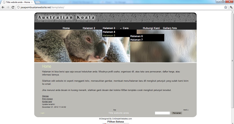This screenshot has width=234, height=124.
Task: Open the Halaman 2 menu item
Action: click(x=89, y=28)
